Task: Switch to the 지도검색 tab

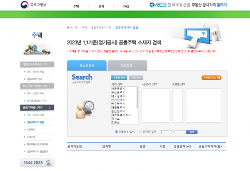Action: coord(127,65)
